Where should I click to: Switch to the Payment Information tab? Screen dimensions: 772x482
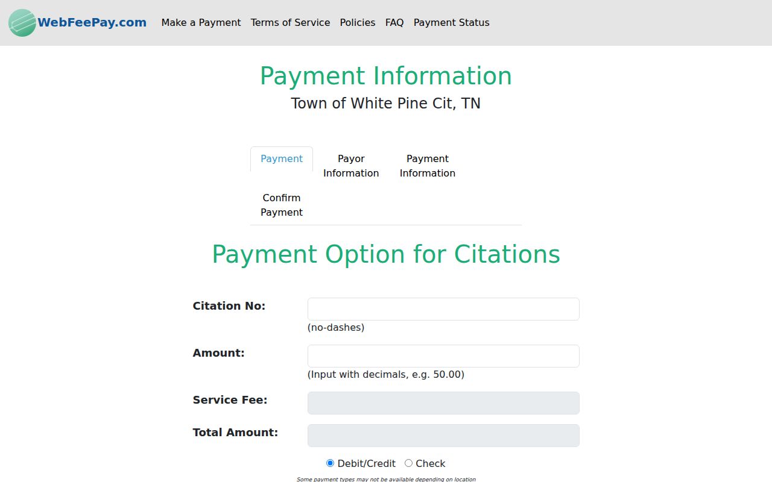(428, 166)
